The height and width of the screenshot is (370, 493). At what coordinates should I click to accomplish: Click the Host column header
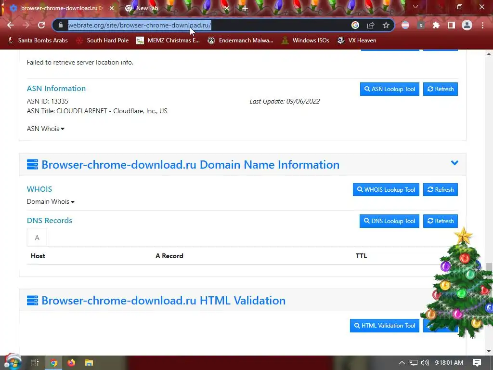point(38,256)
